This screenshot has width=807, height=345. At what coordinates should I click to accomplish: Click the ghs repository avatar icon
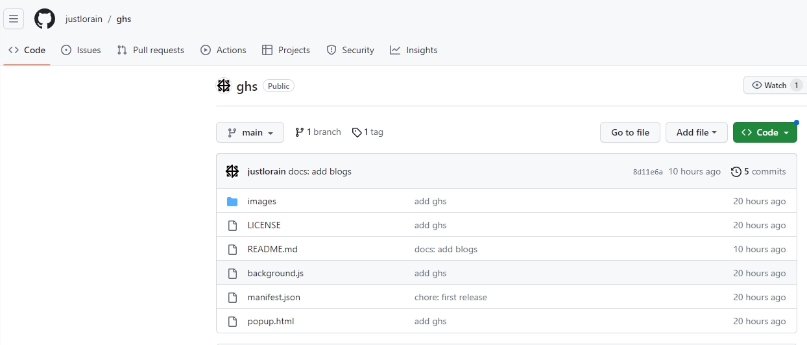pos(224,86)
